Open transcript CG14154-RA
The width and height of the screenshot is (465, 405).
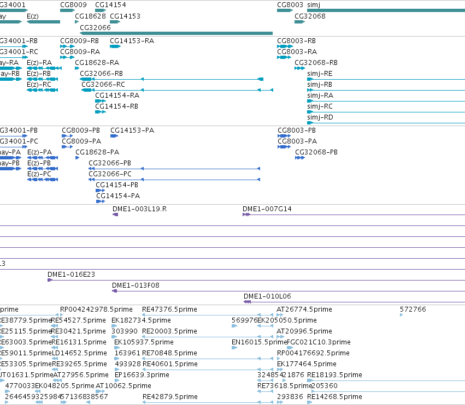click(101, 101)
